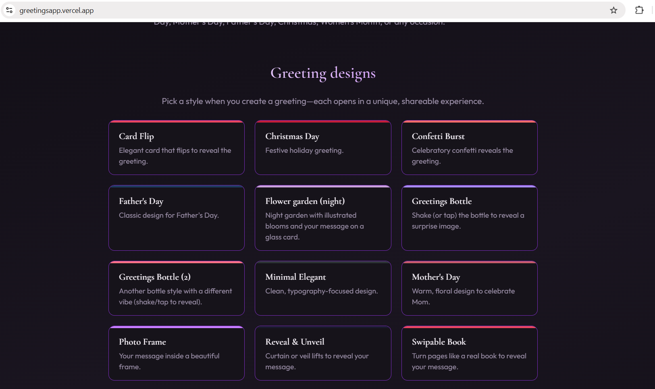This screenshot has width=655, height=389.
Task: Click the Greeting designs heading
Action: point(323,73)
